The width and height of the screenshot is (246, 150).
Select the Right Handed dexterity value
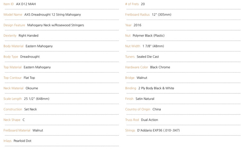tap(29, 36)
